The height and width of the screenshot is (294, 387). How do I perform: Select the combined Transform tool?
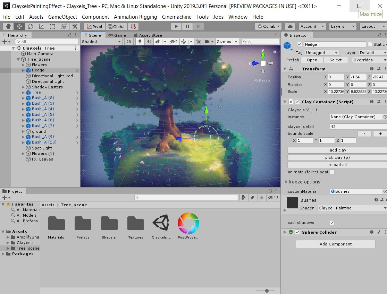pyautogui.click(x=64, y=26)
